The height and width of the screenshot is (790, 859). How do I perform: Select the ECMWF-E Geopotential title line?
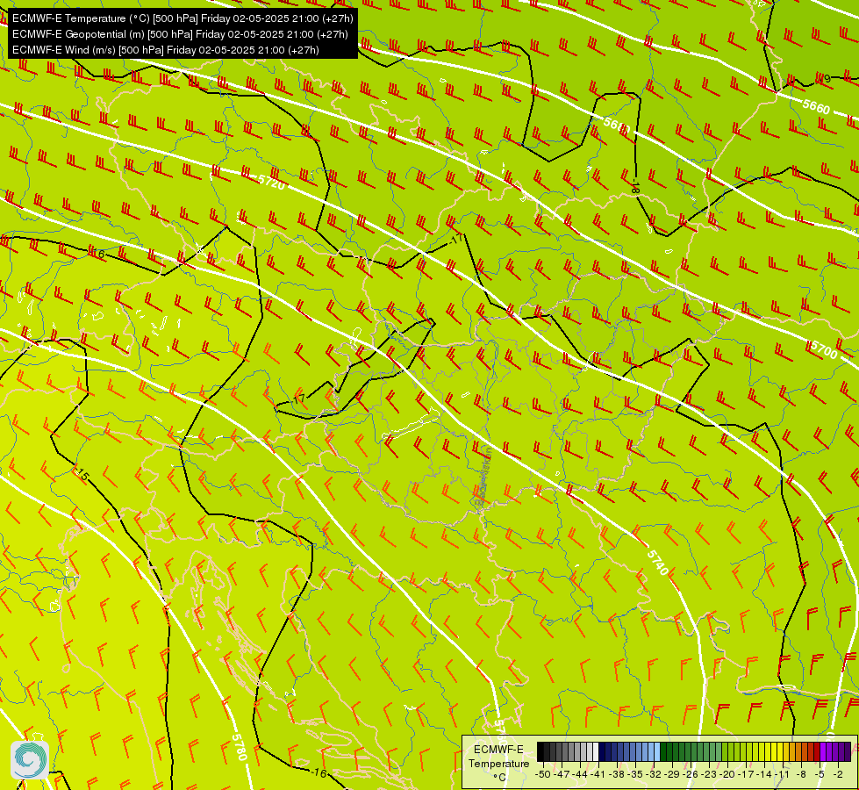[x=180, y=34]
